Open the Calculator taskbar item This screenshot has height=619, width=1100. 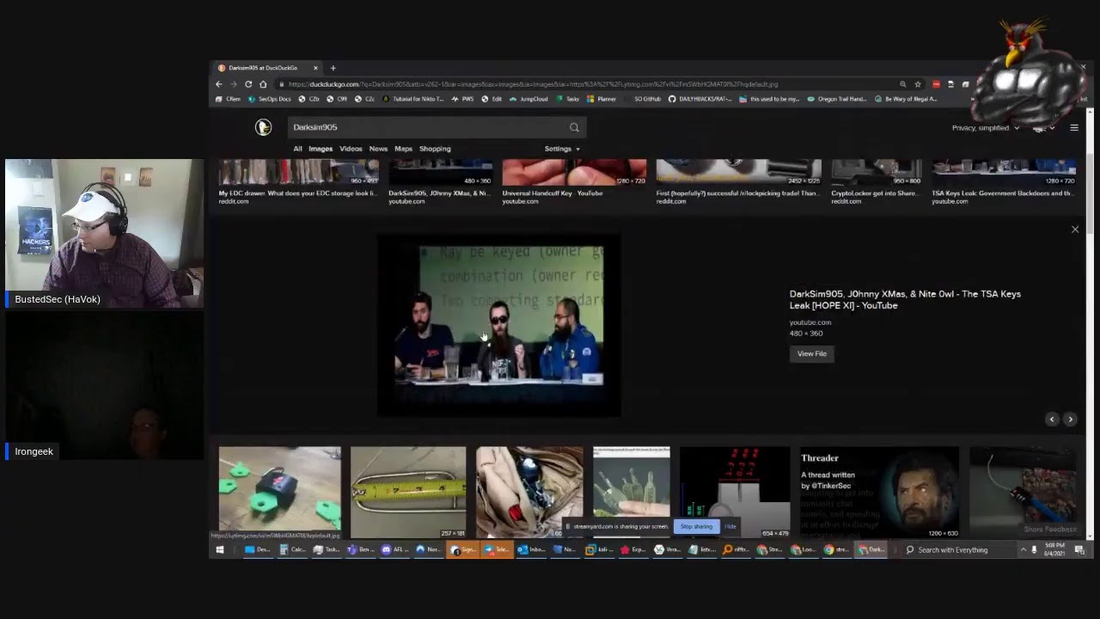coord(293,550)
